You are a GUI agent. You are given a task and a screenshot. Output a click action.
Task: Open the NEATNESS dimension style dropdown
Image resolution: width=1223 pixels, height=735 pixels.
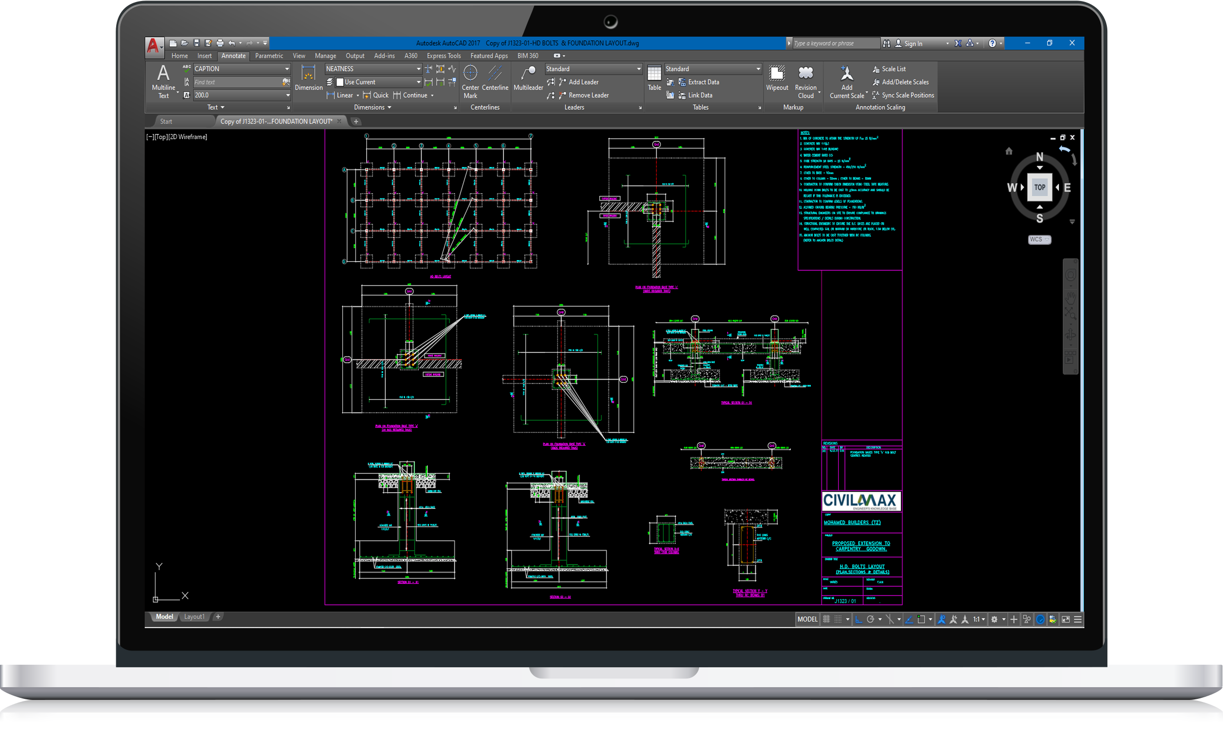pos(373,69)
